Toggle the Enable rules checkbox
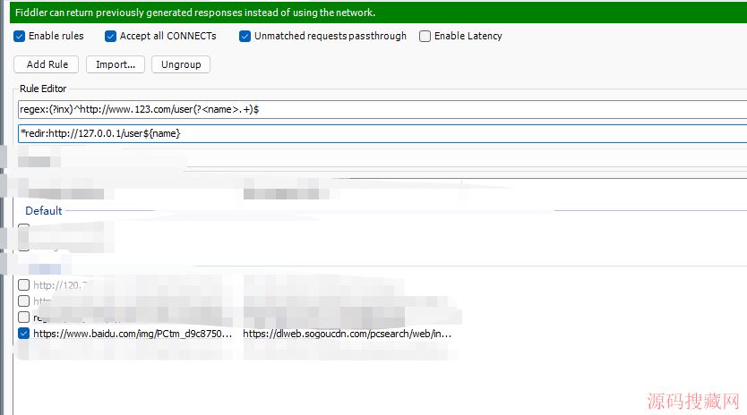The width and height of the screenshot is (747, 415). (20, 37)
